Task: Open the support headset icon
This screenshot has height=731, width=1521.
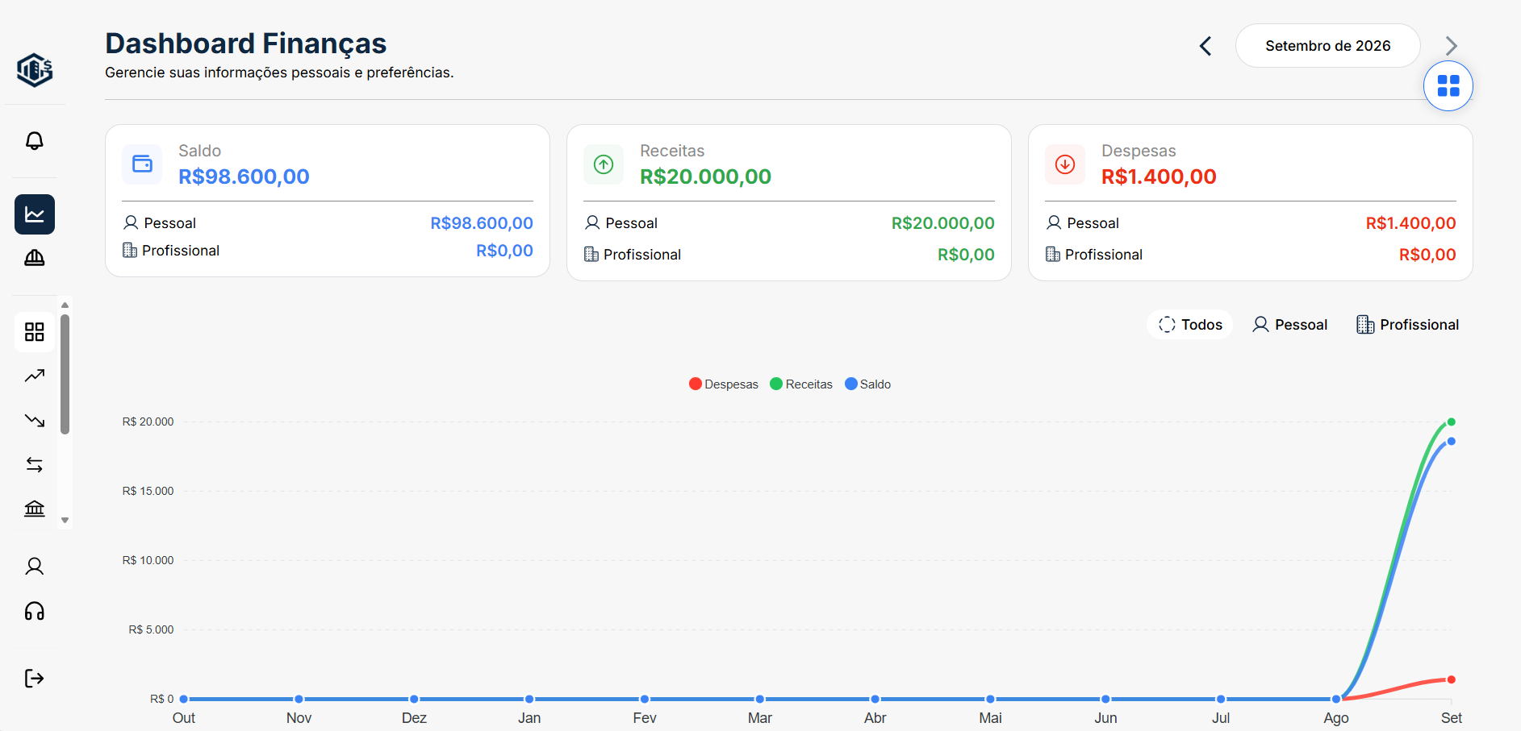Action: coord(35,611)
